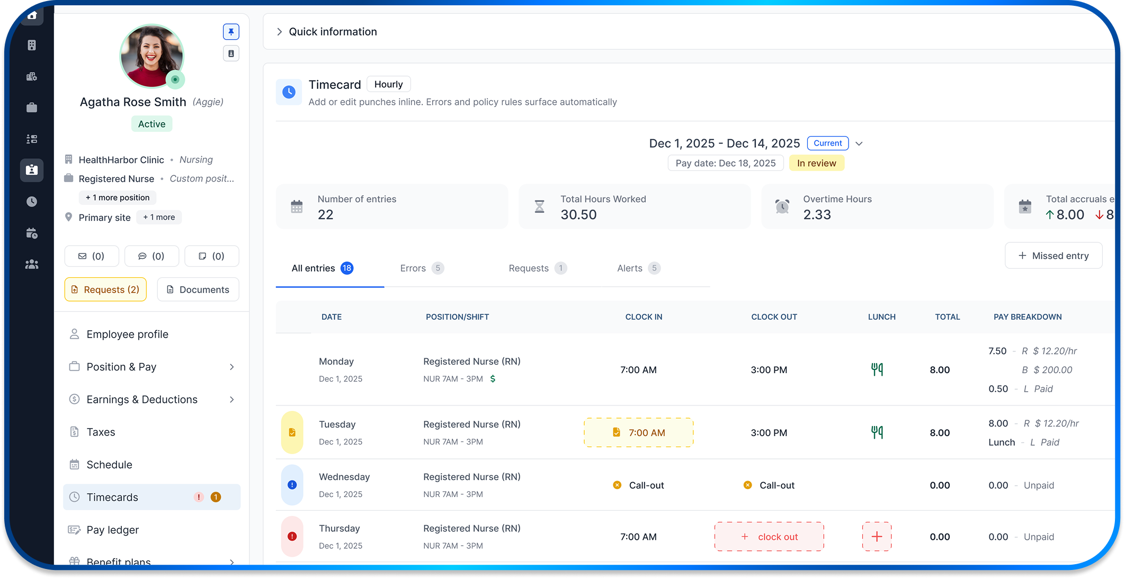
Task: Switch to the Errors tab
Action: 413,268
